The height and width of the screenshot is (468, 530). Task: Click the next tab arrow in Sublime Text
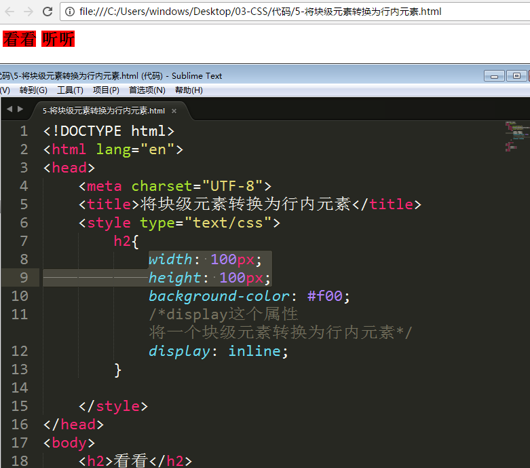pyautogui.click(x=20, y=109)
